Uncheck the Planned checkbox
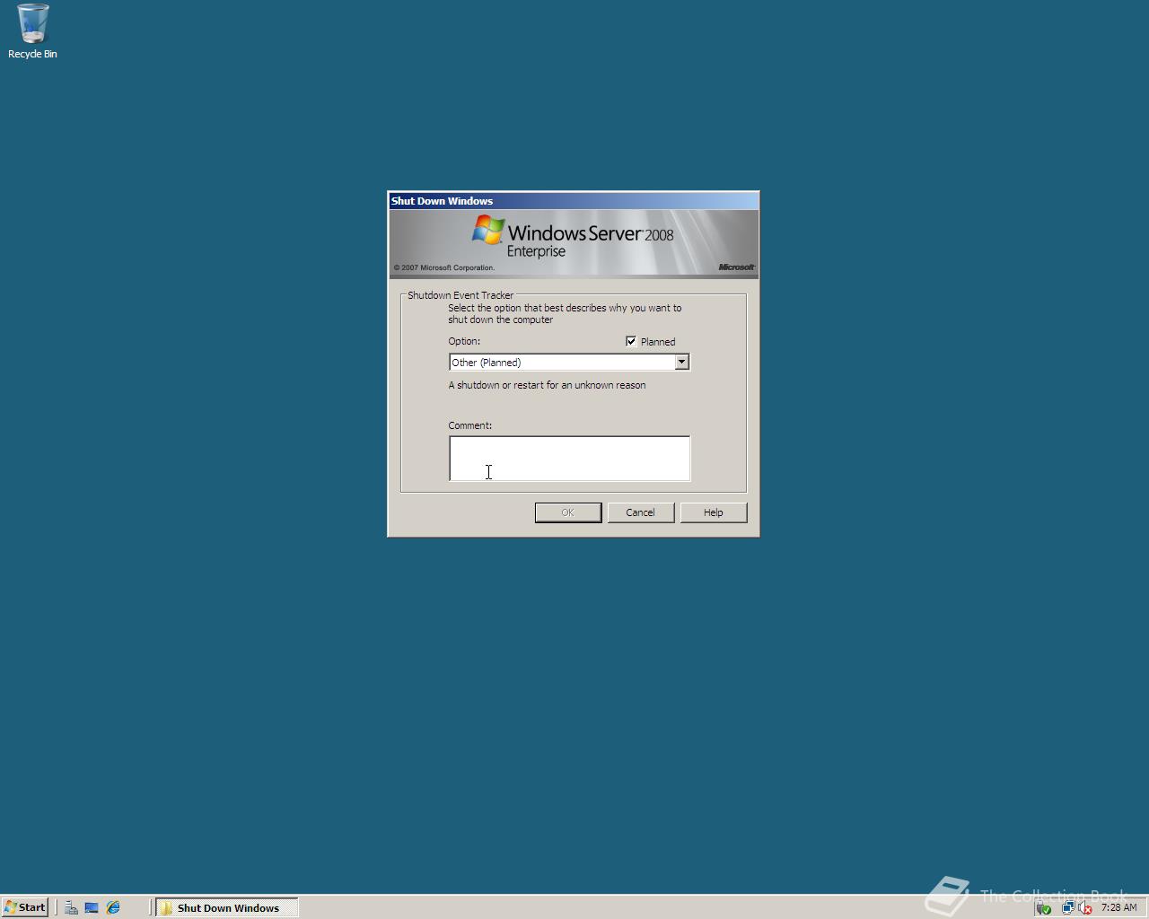This screenshot has height=919, width=1149. [x=631, y=341]
